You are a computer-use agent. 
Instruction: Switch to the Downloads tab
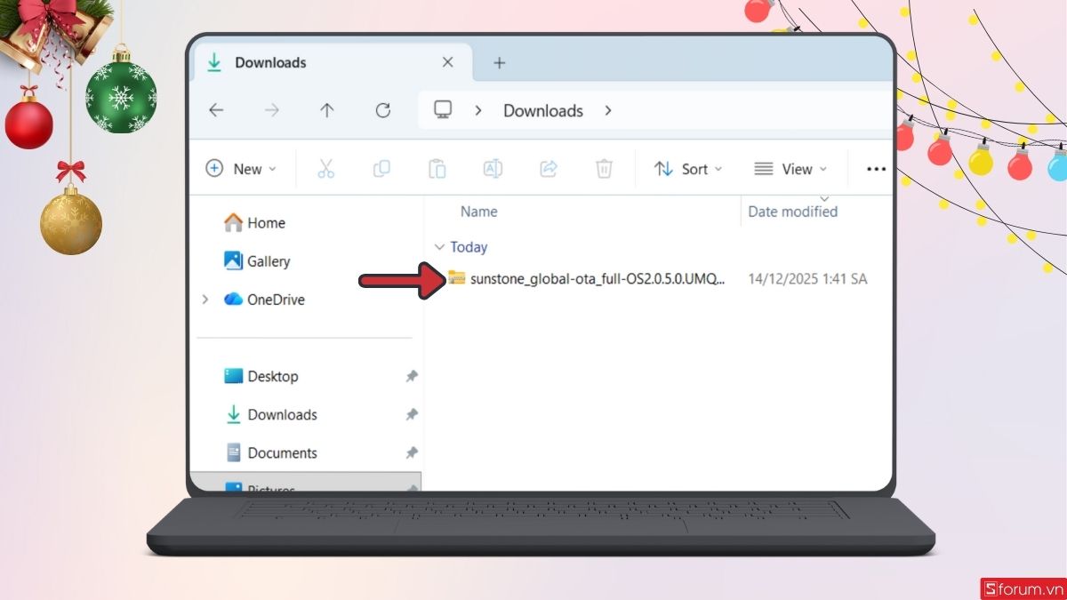click(270, 62)
